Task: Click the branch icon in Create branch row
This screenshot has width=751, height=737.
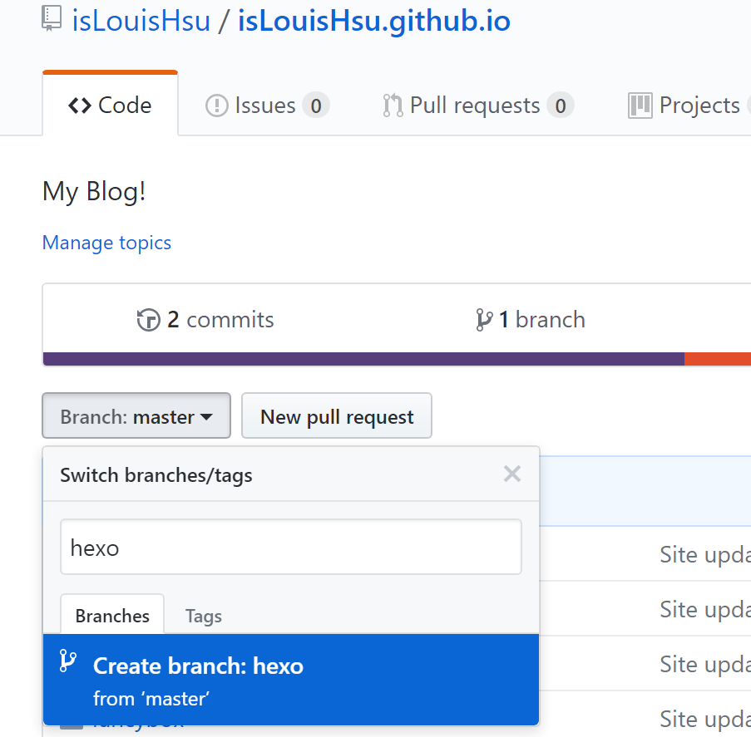Action: [x=67, y=661]
